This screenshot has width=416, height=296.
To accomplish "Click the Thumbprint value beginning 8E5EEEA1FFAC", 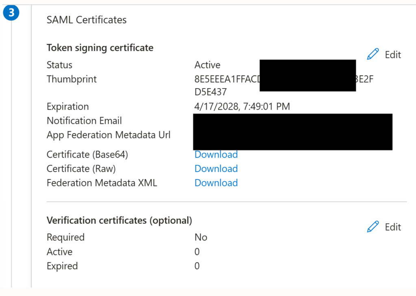I will [x=284, y=85].
